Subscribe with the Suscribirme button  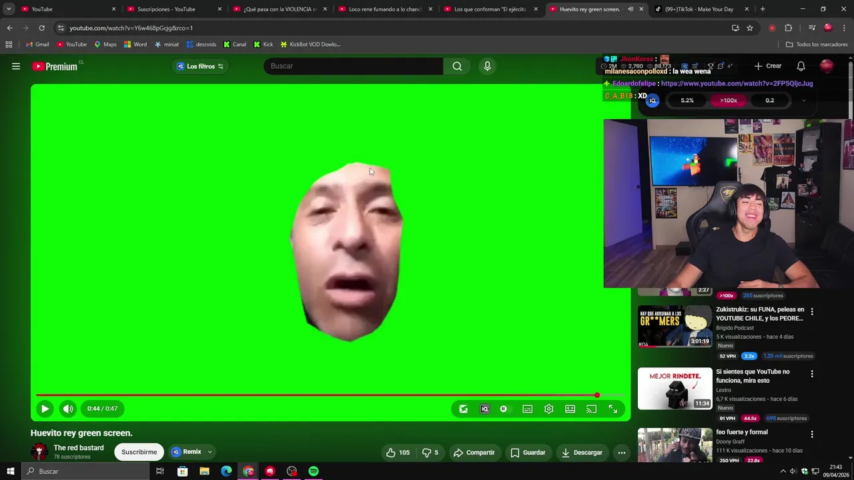[x=139, y=452]
